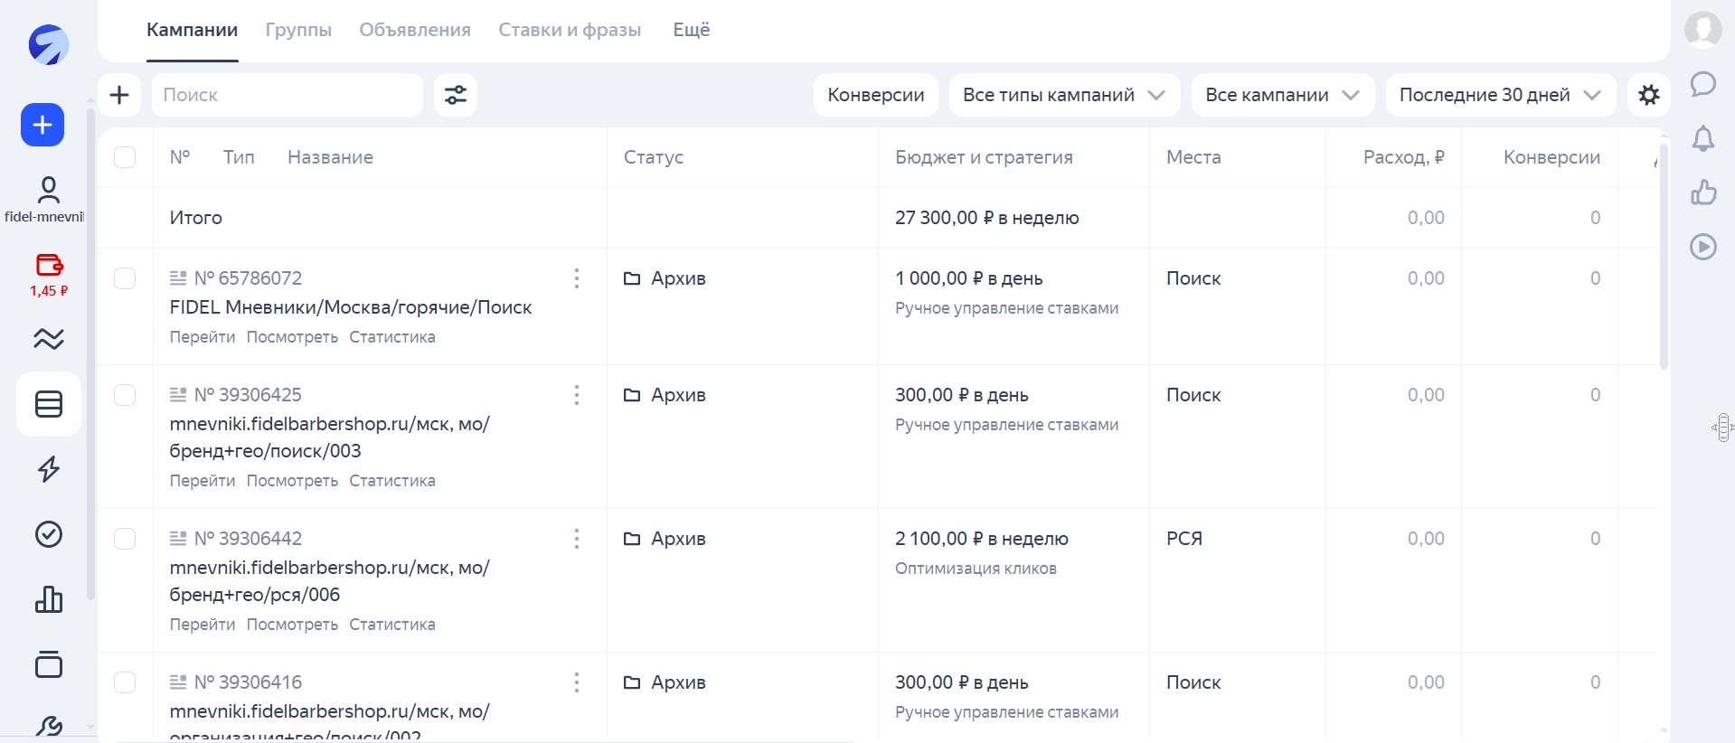
Task: Click Оптимизация кликов strategy text
Action: [976, 569]
